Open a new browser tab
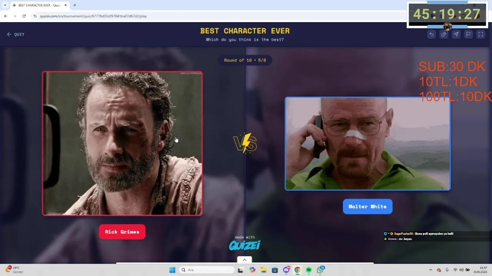This screenshot has height=276, width=492. click(75, 5)
